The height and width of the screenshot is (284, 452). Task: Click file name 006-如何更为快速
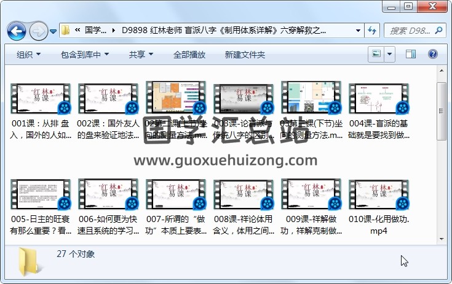108,225
